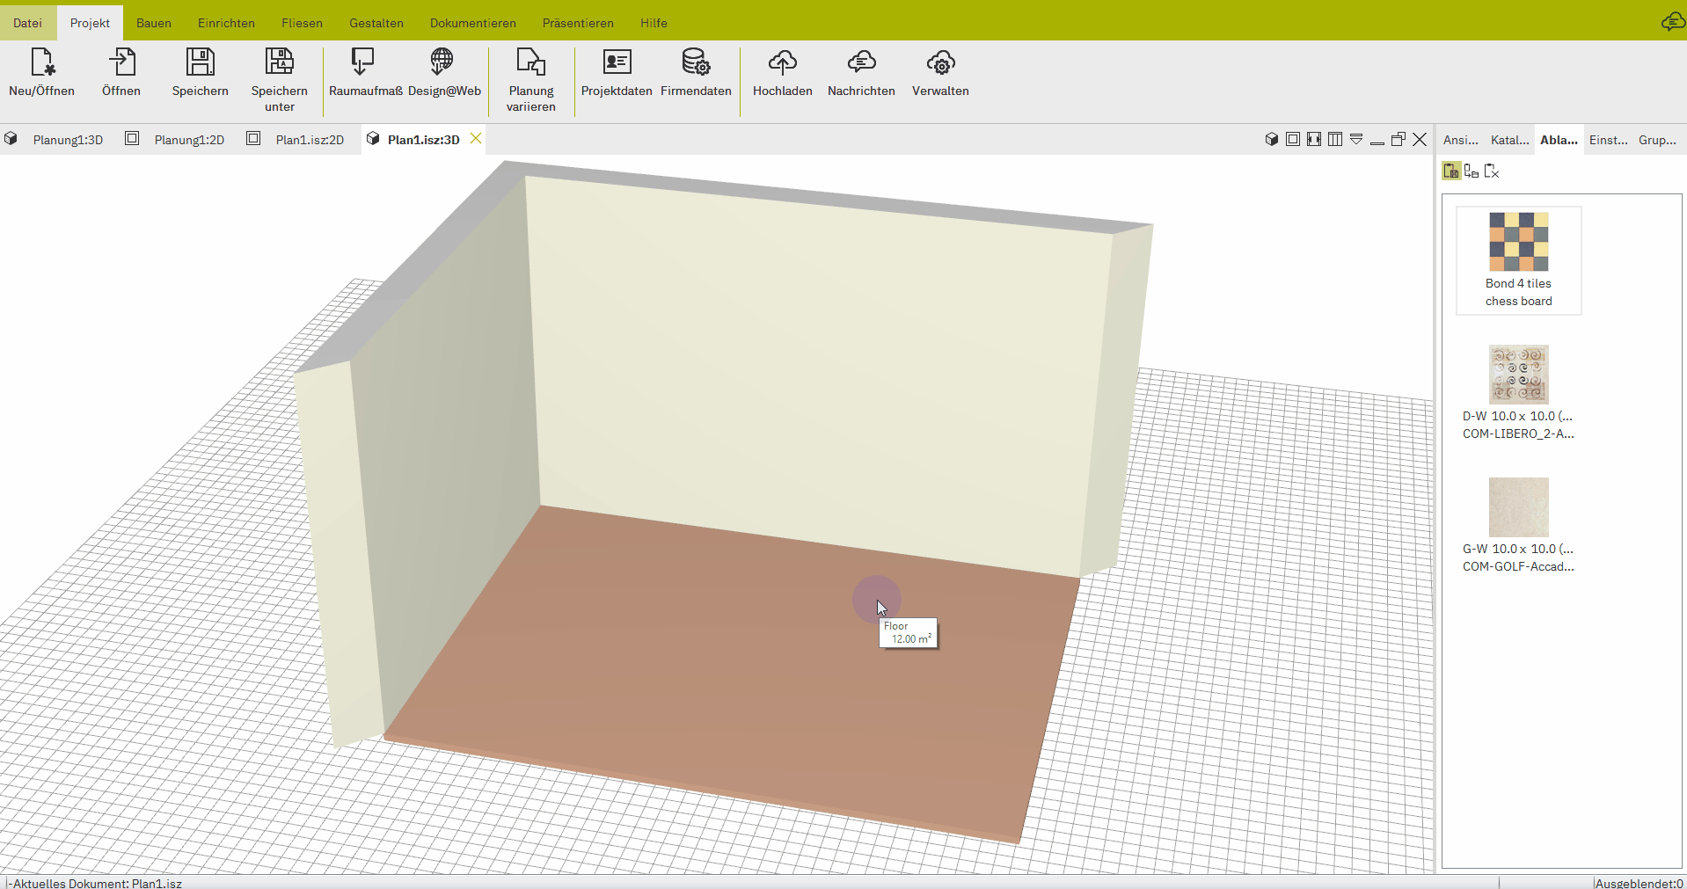The height and width of the screenshot is (889, 1687).
Task: Close the Plan1.isz:3D tab
Action: (476, 138)
